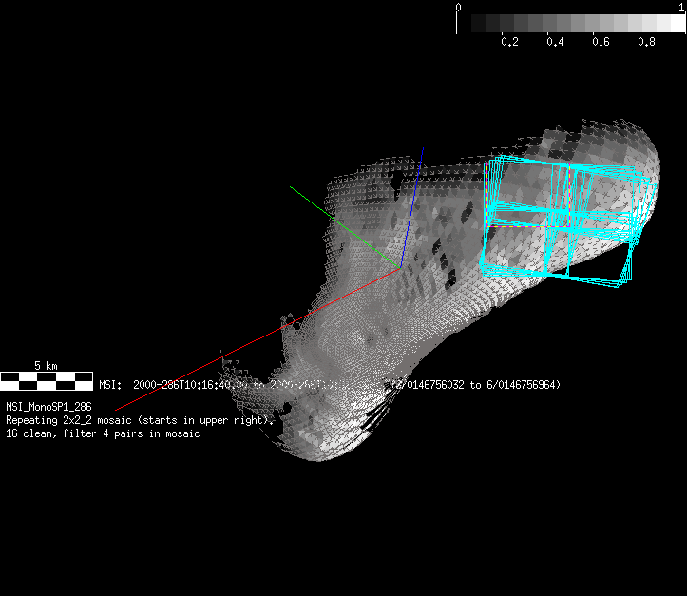Screen dimensions: 687x596
Task: Click the white end of grayscale colorbar
Action: pyautogui.click(x=678, y=23)
